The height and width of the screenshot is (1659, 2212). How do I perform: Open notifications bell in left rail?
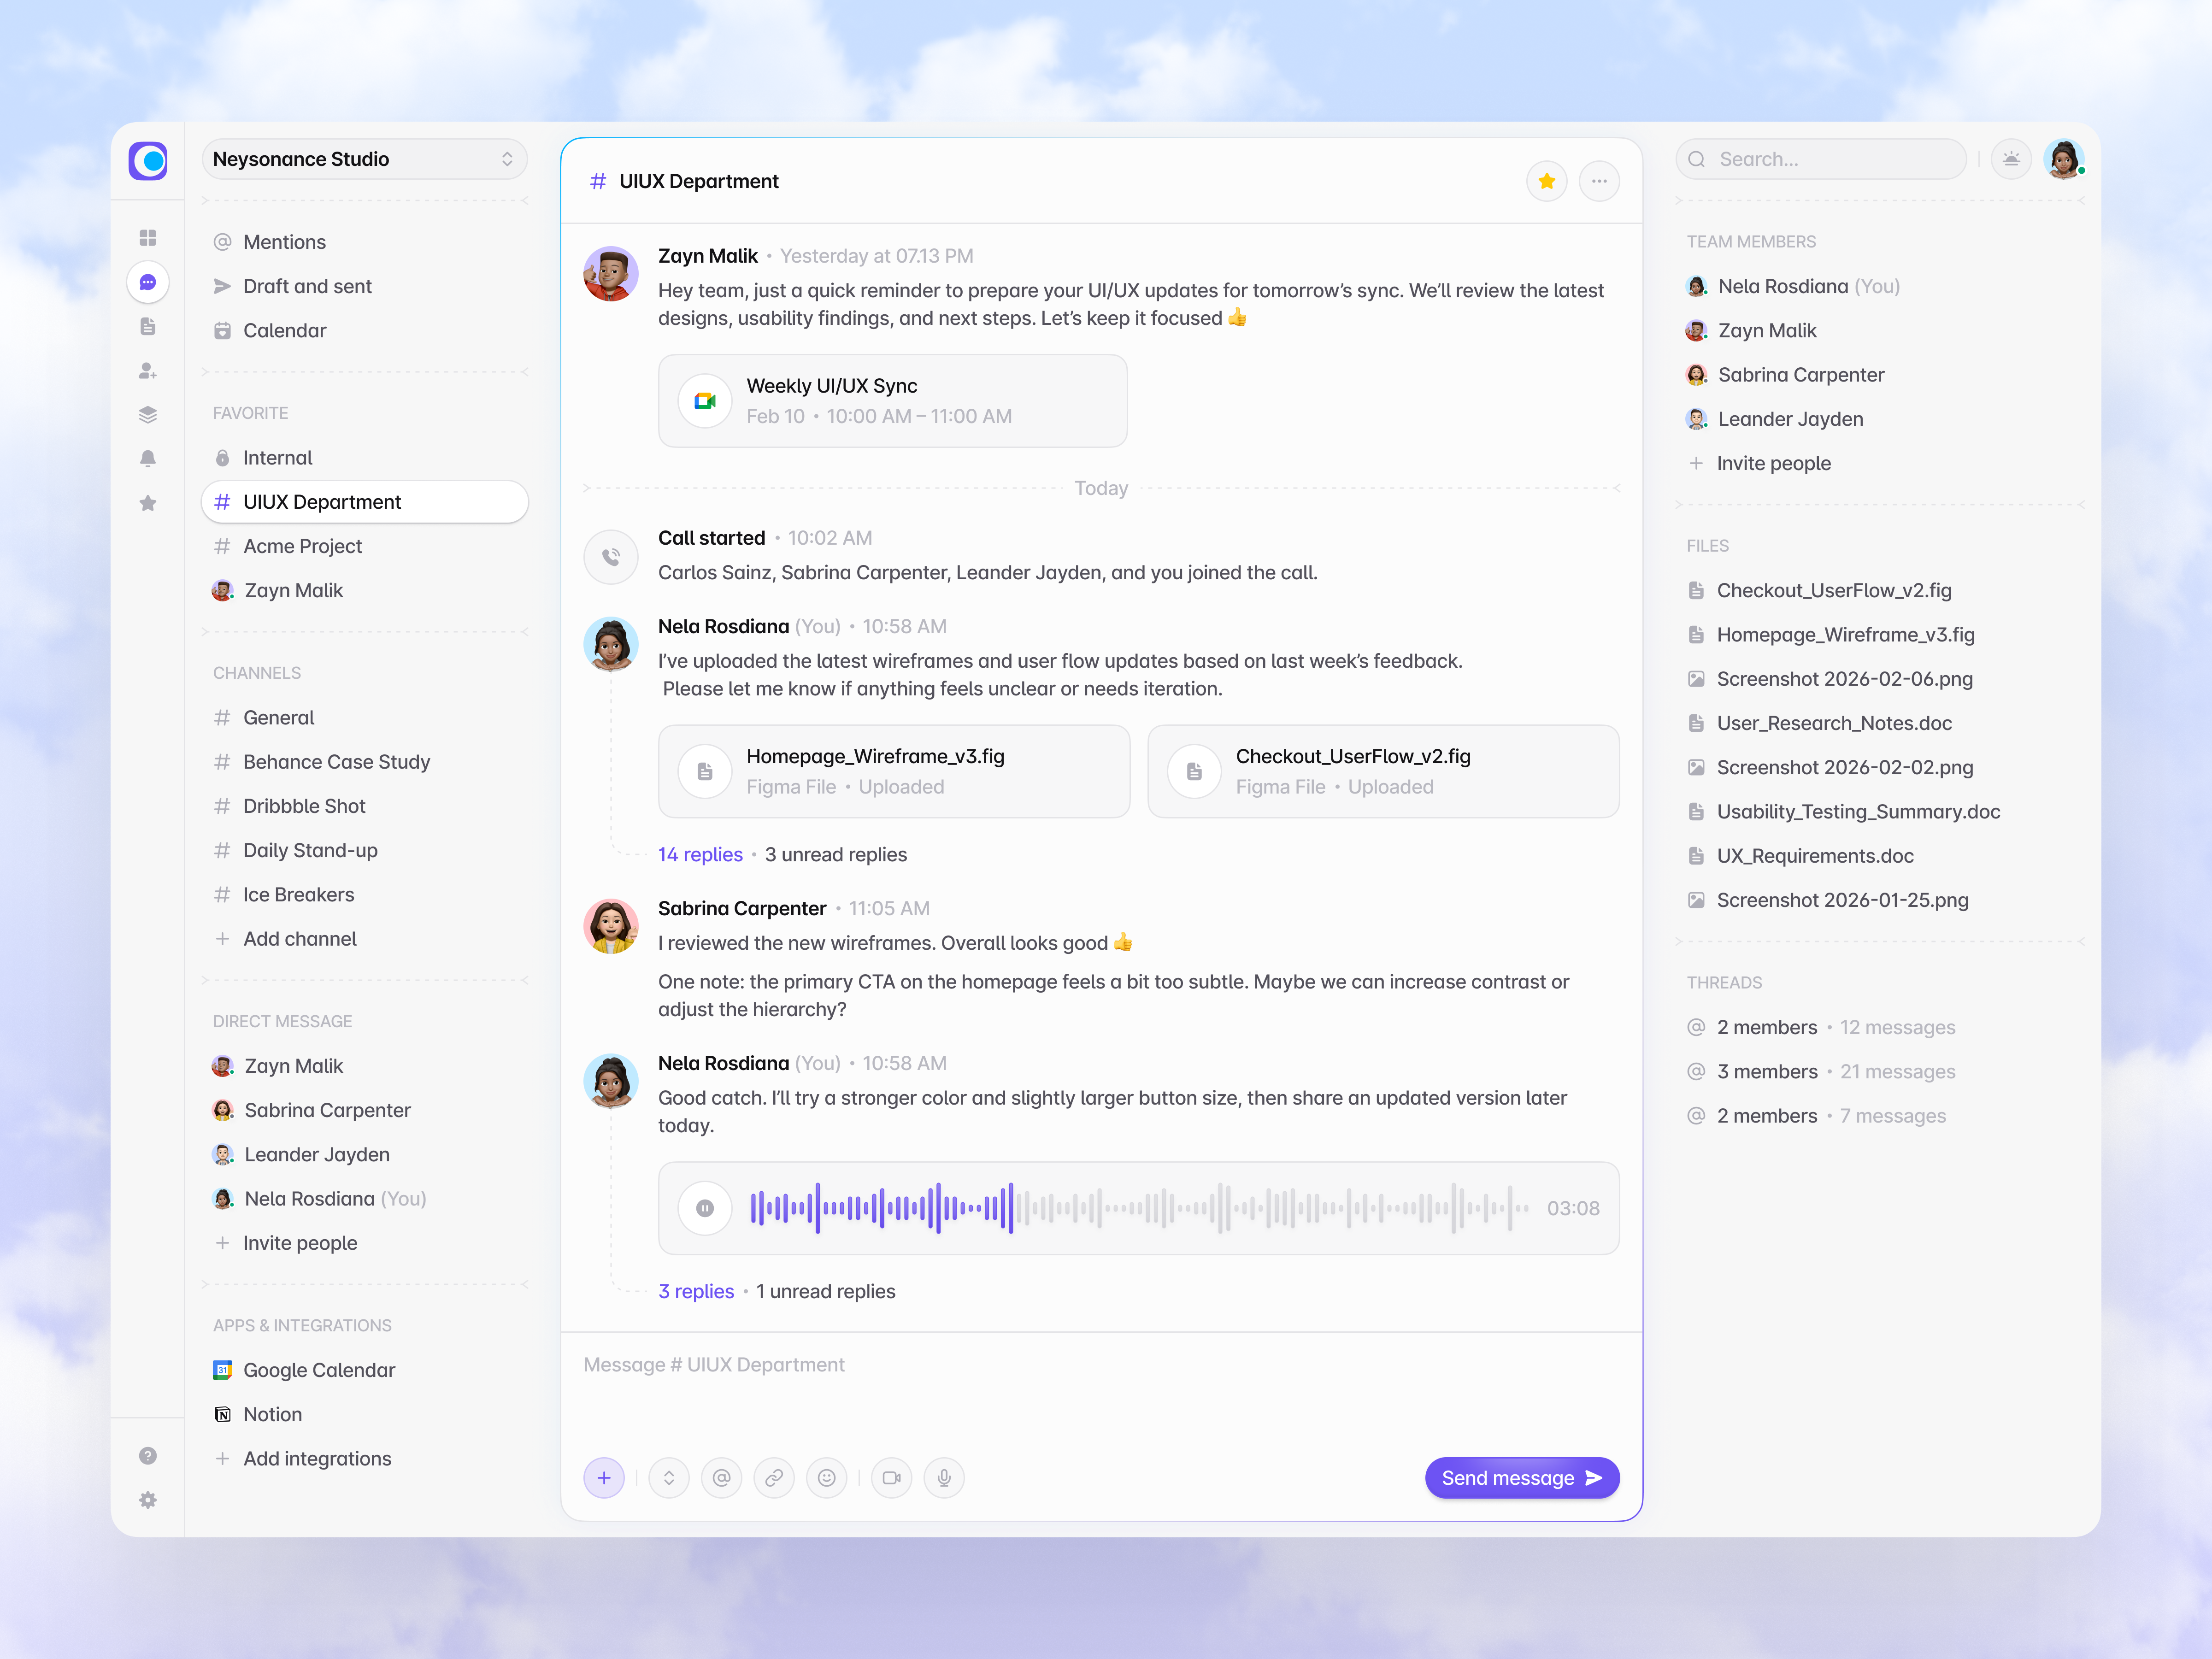(x=148, y=458)
